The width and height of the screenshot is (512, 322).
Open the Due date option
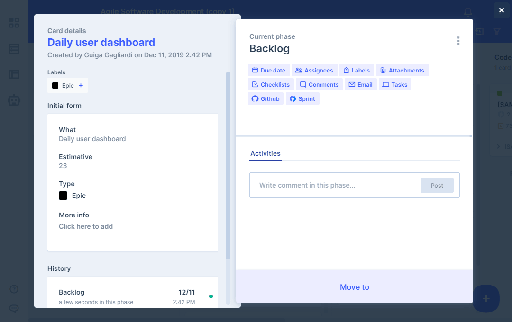pos(268,71)
